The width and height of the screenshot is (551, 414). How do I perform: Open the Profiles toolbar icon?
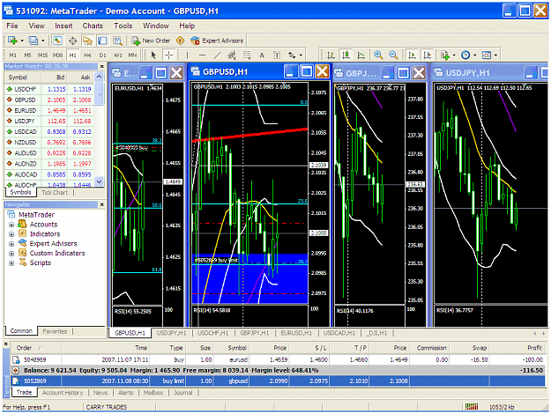(33, 41)
